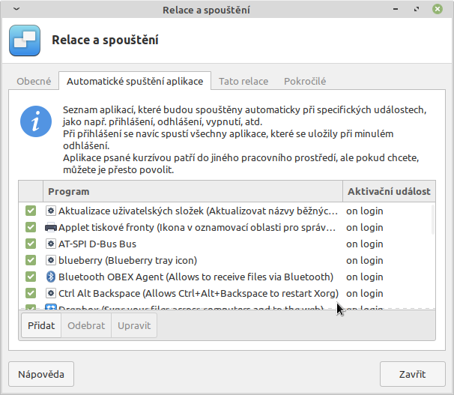Click the blue info icon
Screen dimensions: 454x395
point(36,121)
